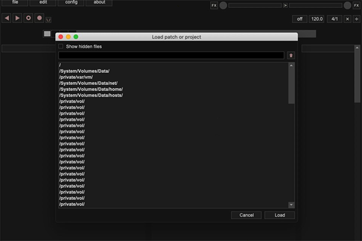Click the 120.0 BPM field
This screenshot has width=362, height=241.
click(x=317, y=19)
